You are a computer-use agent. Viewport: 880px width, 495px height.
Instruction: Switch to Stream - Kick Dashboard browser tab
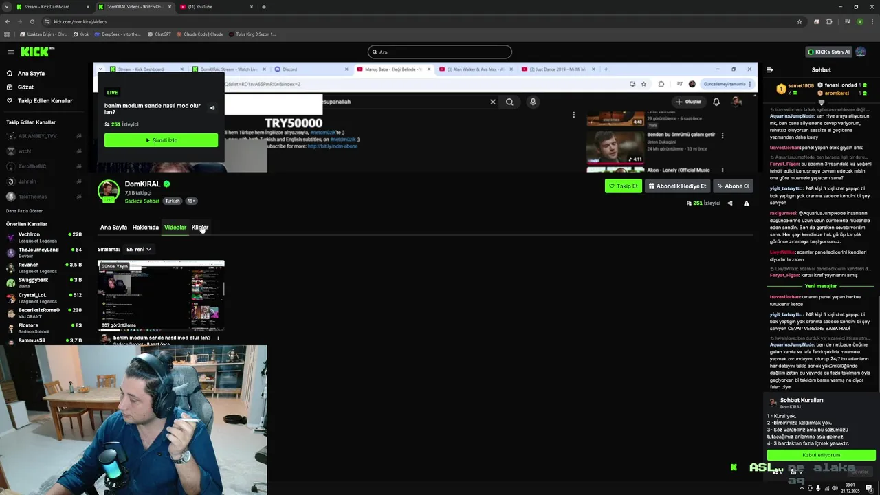(53, 7)
